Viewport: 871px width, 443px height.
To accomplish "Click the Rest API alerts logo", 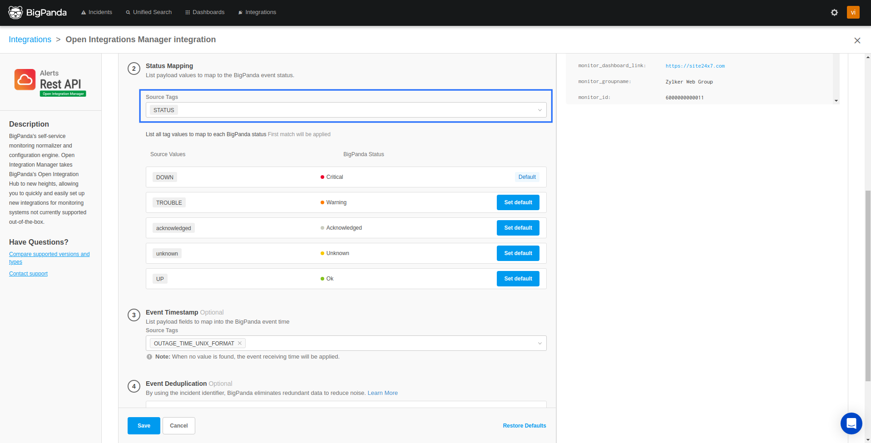I will [x=50, y=82].
